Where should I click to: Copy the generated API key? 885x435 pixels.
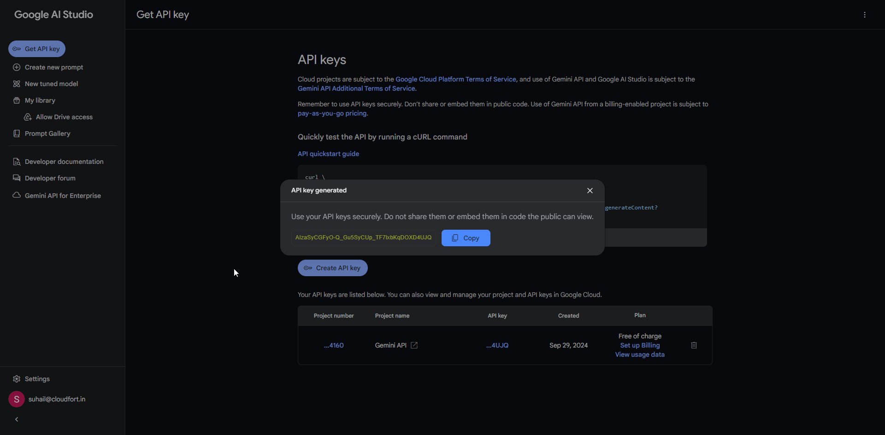coord(466,238)
